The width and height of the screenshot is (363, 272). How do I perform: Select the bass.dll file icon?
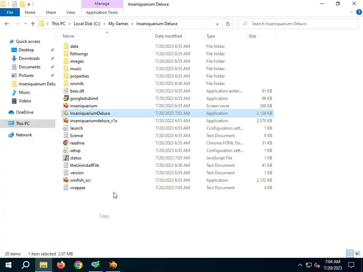point(66,91)
